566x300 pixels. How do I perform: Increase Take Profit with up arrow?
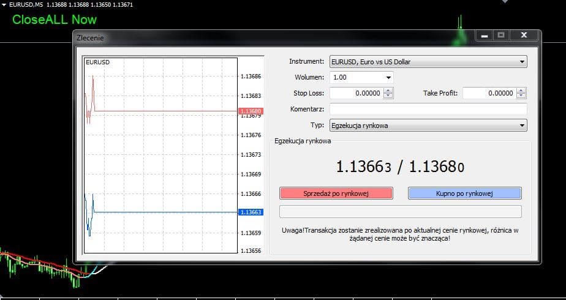point(521,91)
